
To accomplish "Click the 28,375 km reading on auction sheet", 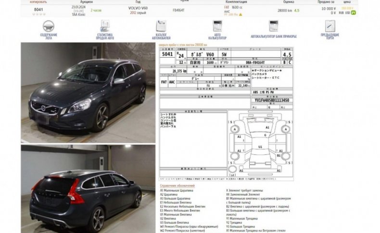I will point(179,71).
